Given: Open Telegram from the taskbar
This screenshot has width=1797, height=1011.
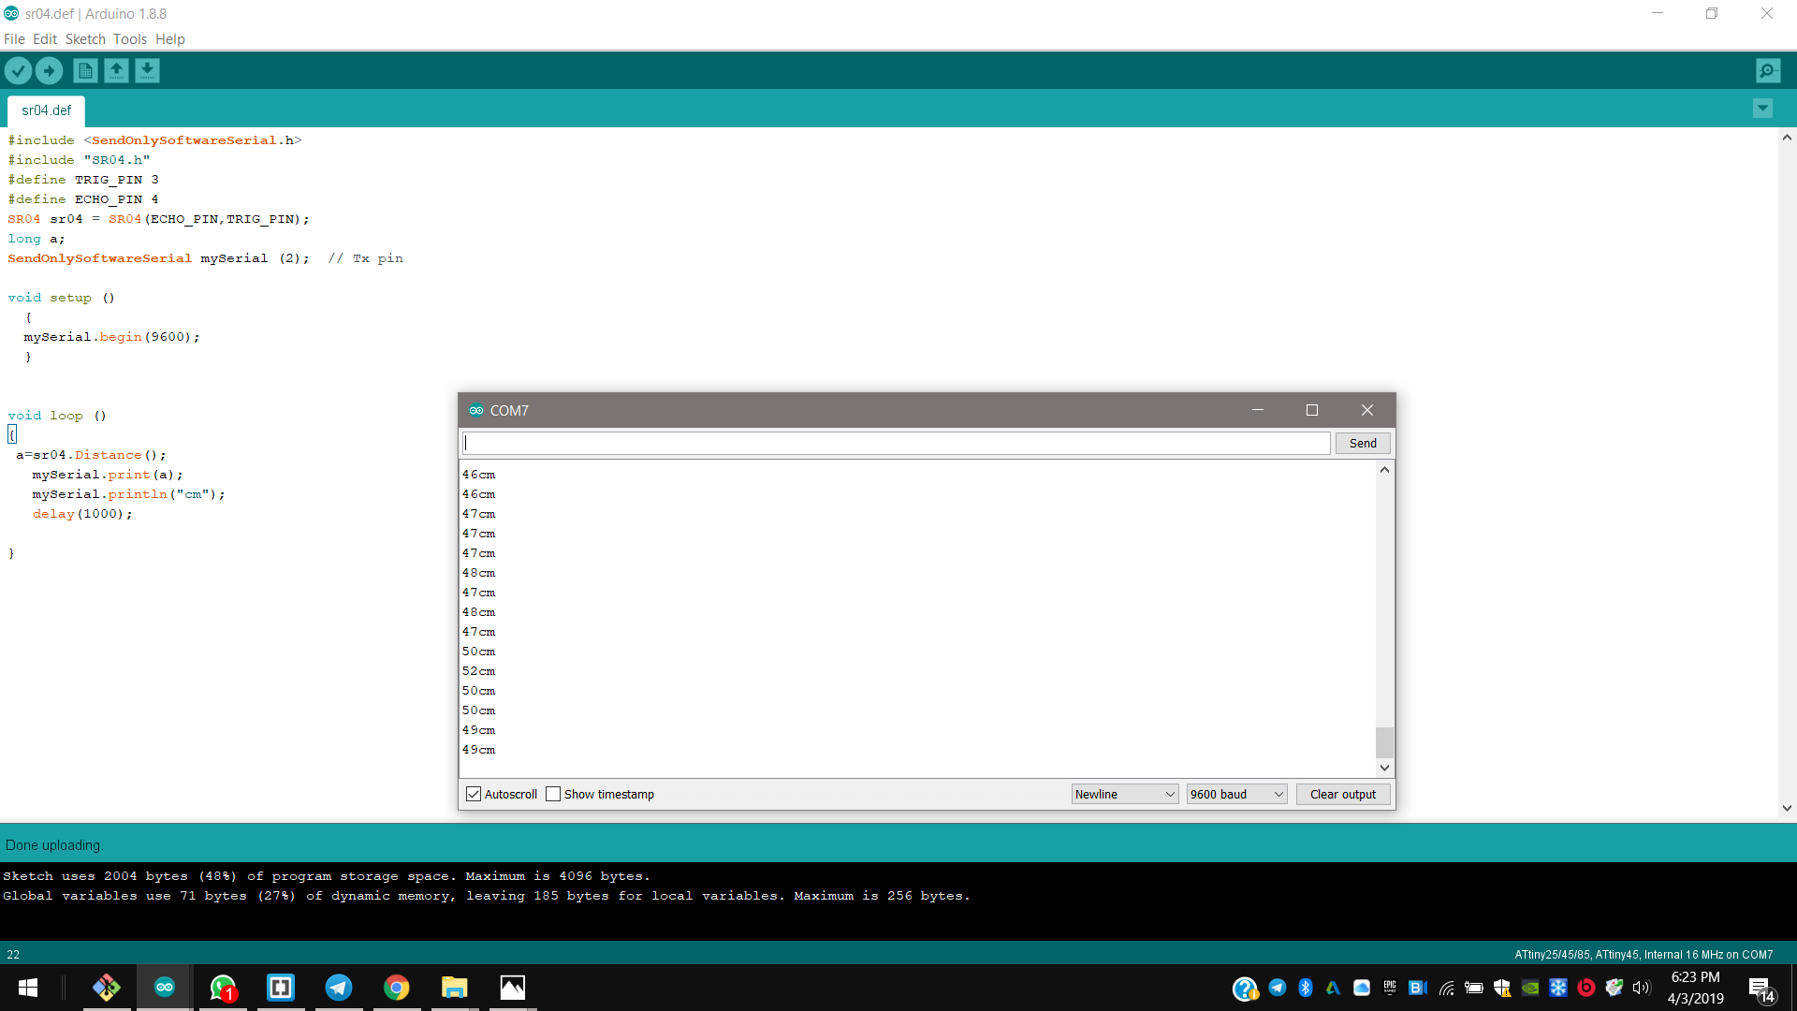Looking at the screenshot, I should 338,988.
